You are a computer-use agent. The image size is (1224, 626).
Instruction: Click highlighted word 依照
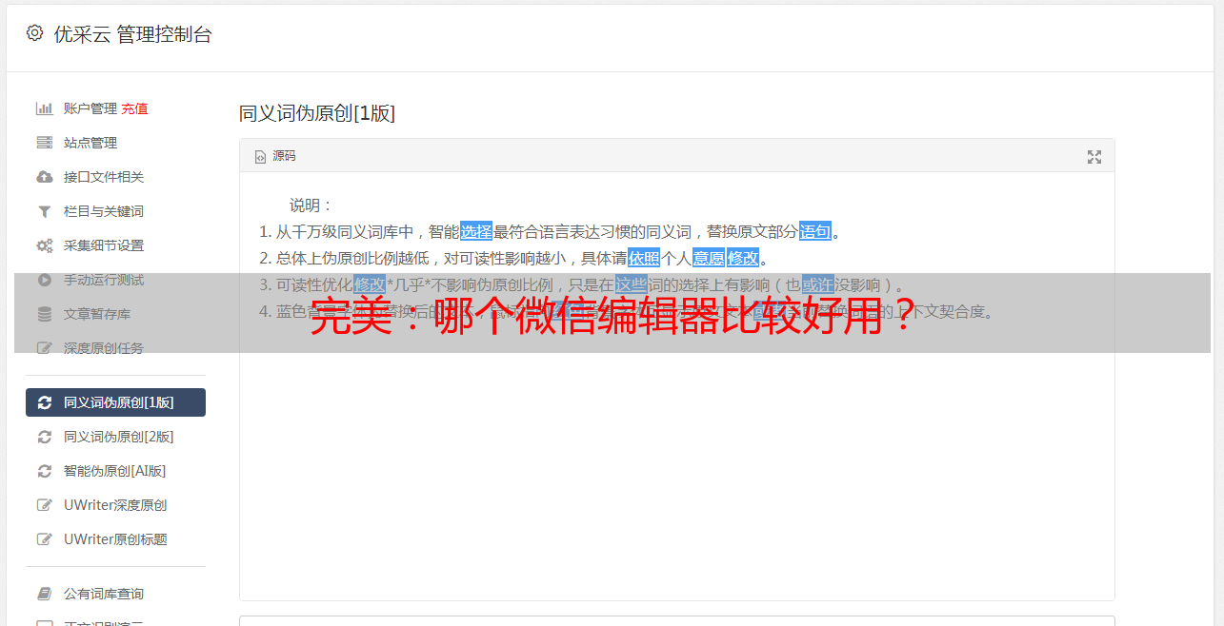point(644,258)
